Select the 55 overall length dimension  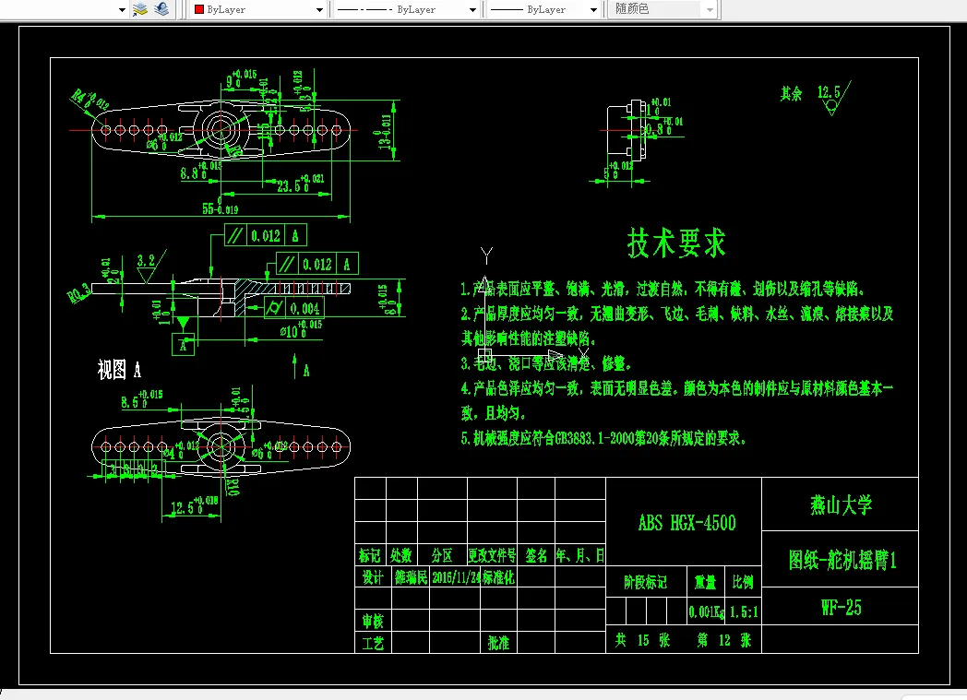pos(221,208)
